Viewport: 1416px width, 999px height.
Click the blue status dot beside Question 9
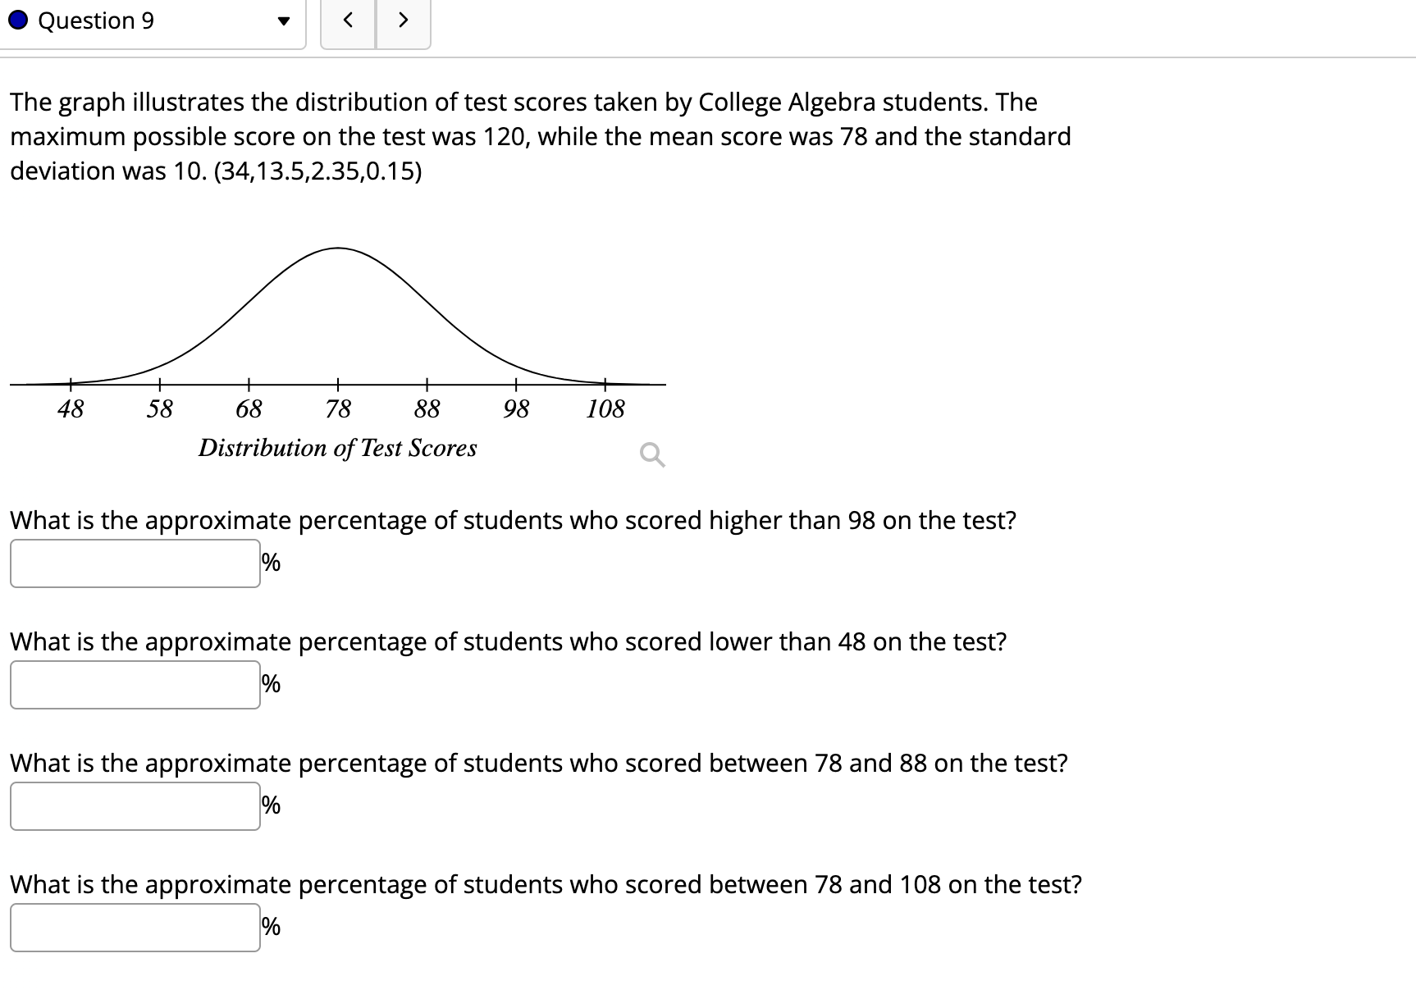(x=19, y=21)
